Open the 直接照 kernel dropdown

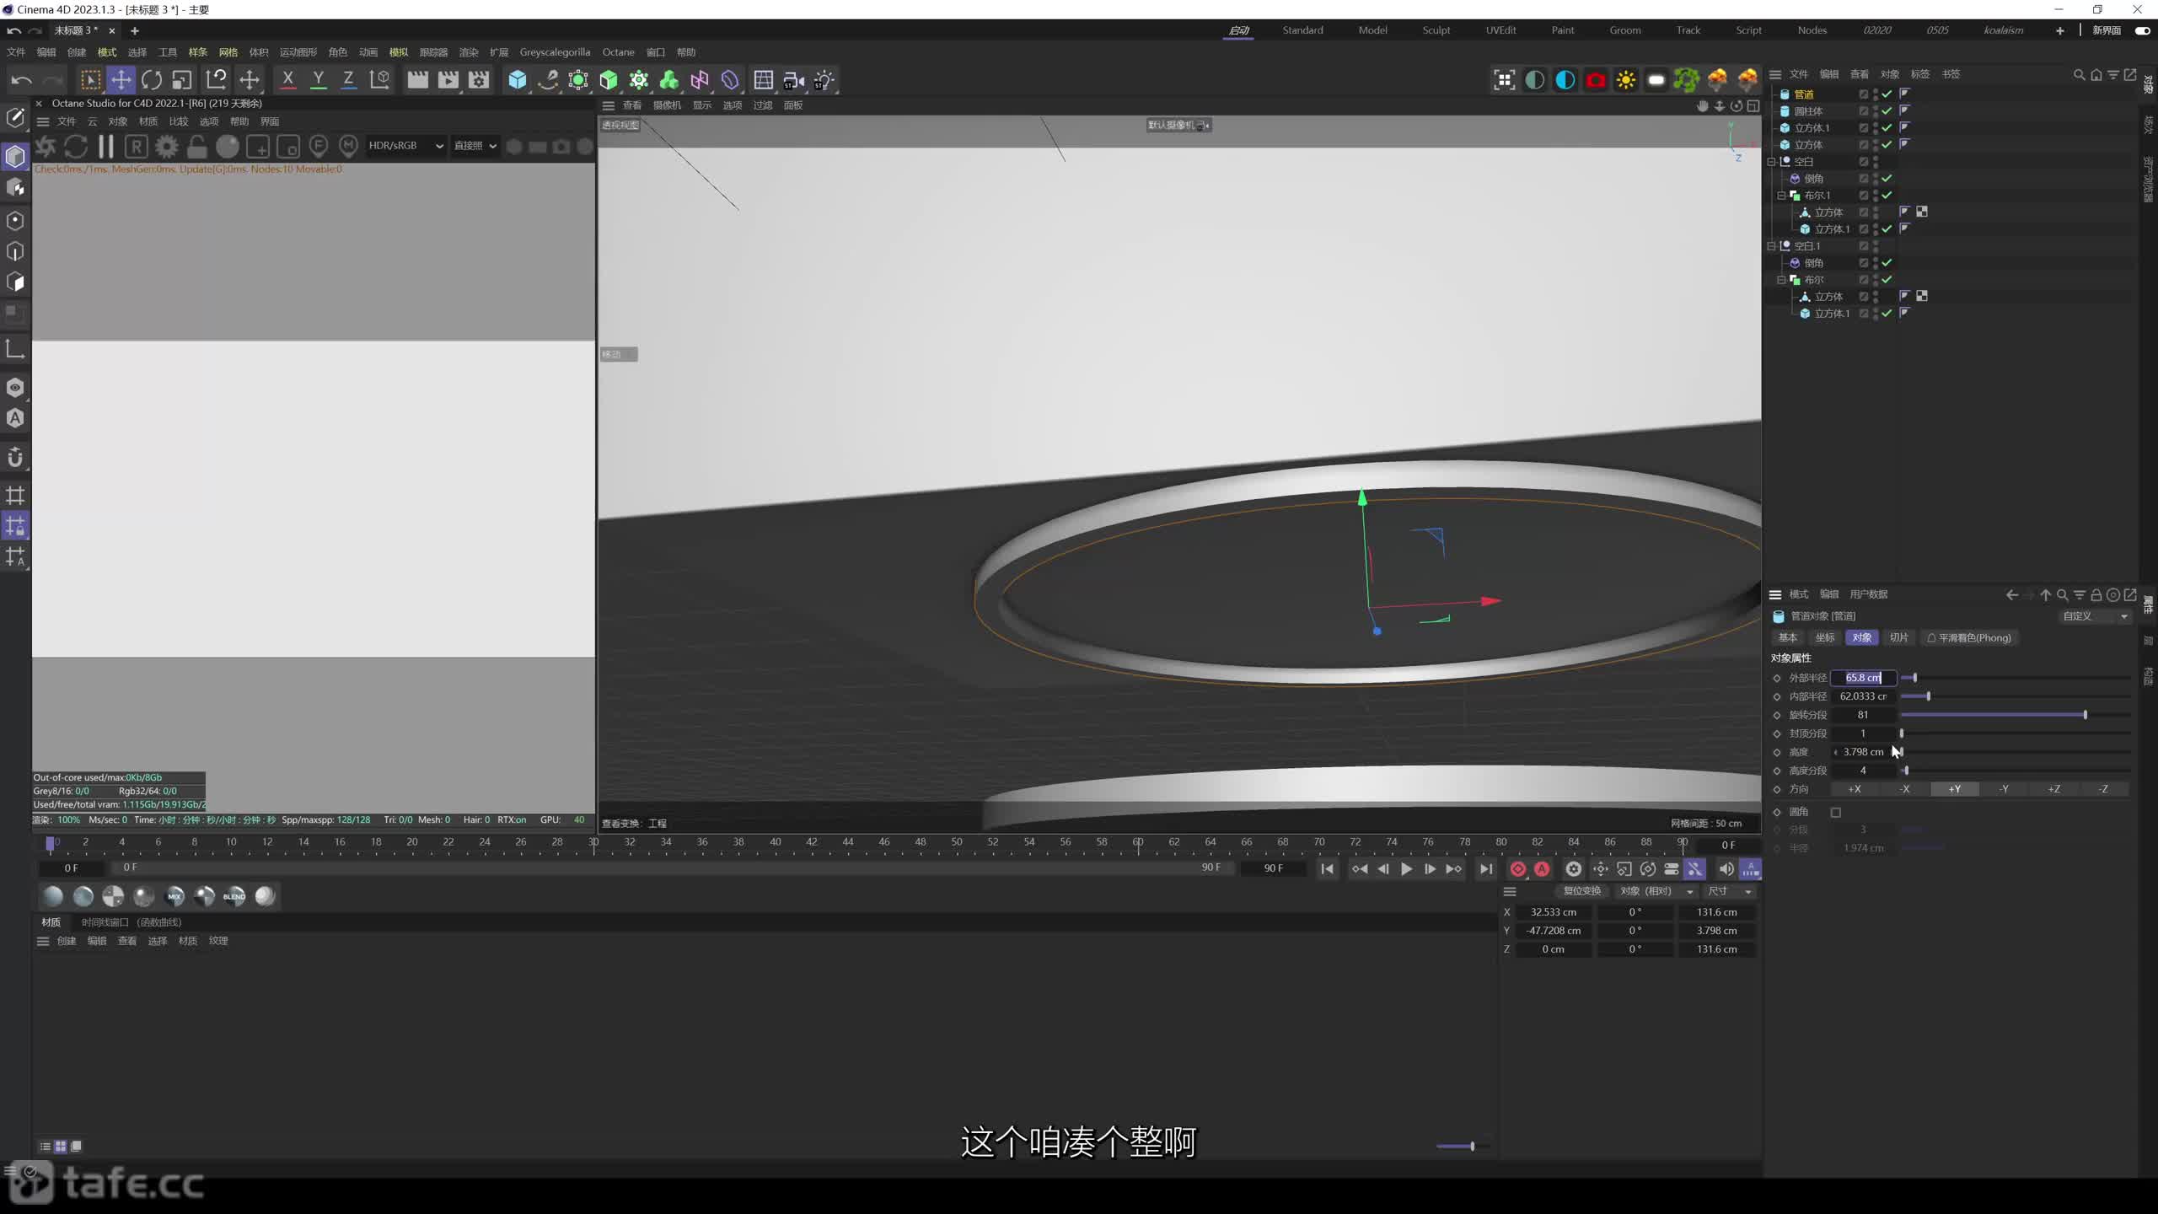475,146
